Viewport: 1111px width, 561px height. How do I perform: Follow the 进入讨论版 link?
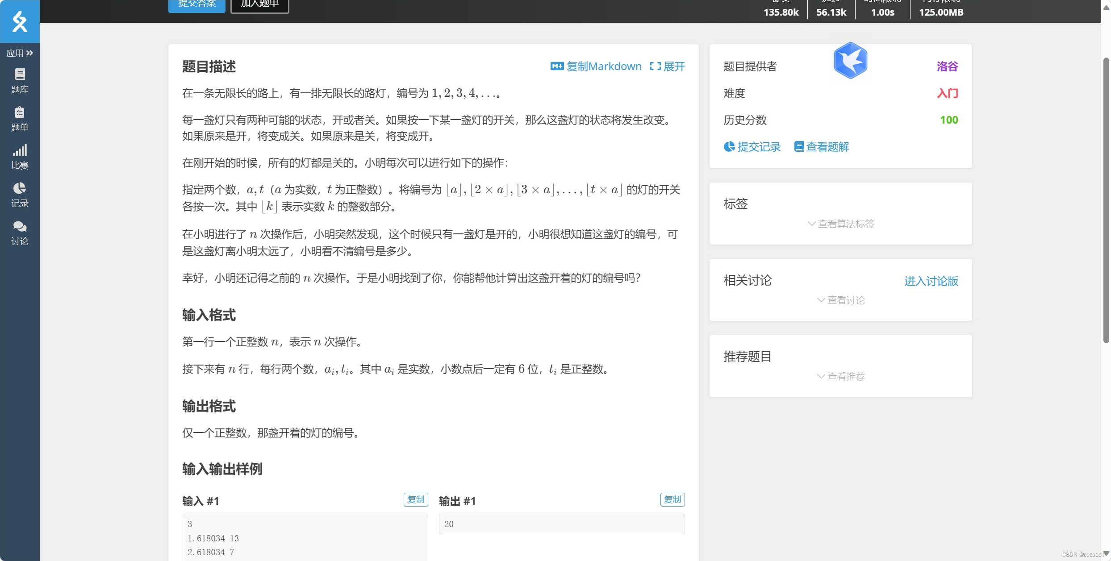(931, 281)
